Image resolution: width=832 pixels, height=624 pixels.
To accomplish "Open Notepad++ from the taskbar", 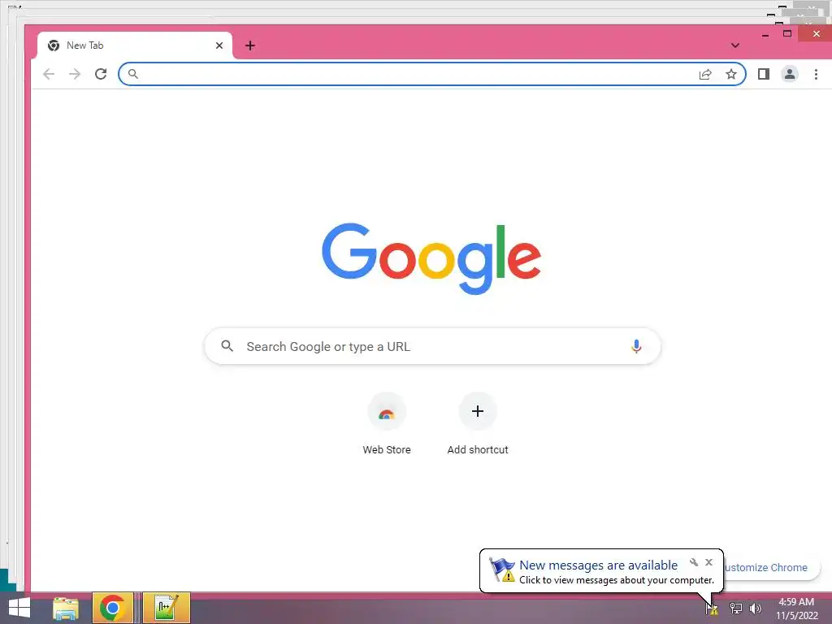I will coord(166,608).
